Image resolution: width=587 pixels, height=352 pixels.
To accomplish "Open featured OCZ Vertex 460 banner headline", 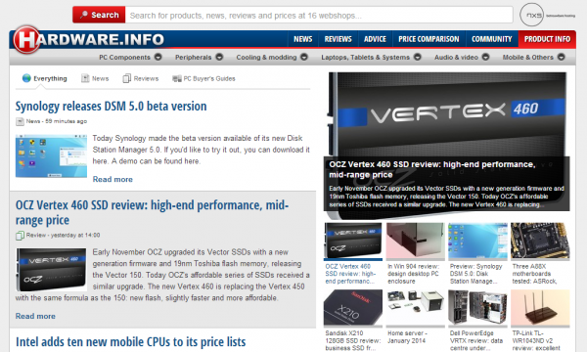I will (432, 169).
